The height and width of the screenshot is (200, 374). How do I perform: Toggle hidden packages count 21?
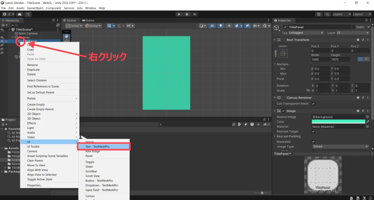point(266,124)
